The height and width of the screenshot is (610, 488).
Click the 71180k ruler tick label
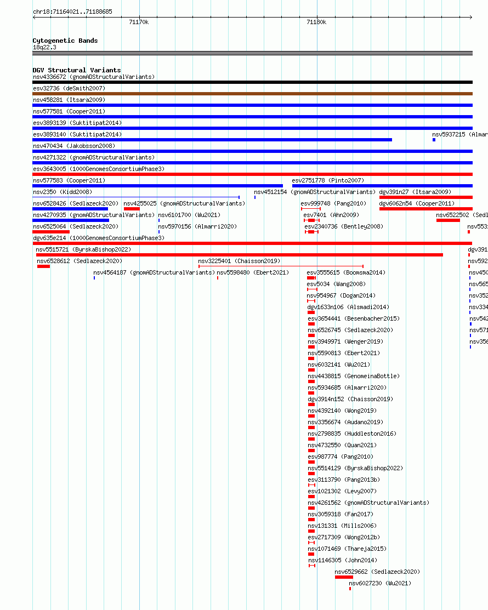[x=316, y=22]
